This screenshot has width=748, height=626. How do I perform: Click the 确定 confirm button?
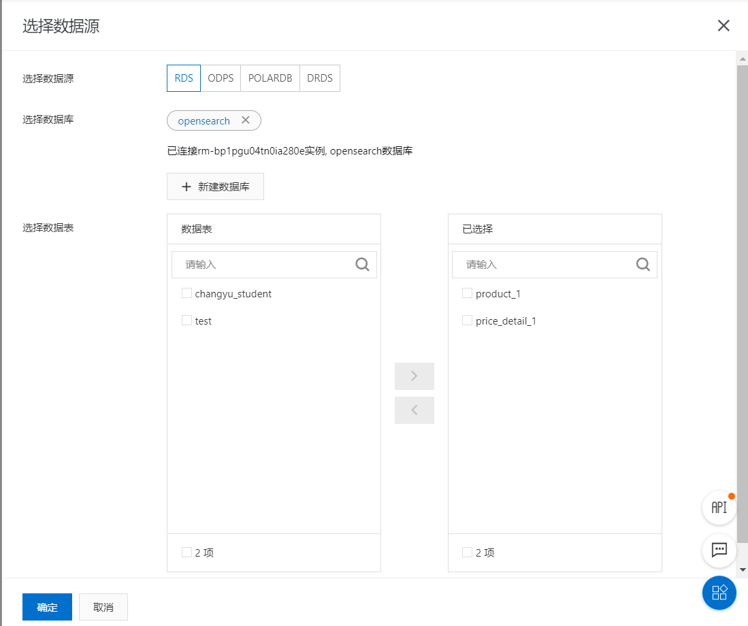coord(47,607)
